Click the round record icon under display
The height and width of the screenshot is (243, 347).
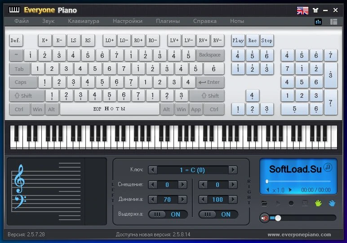coord(291,203)
